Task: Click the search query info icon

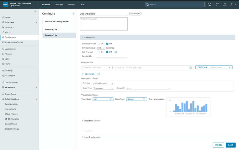Action: click(191, 68)
